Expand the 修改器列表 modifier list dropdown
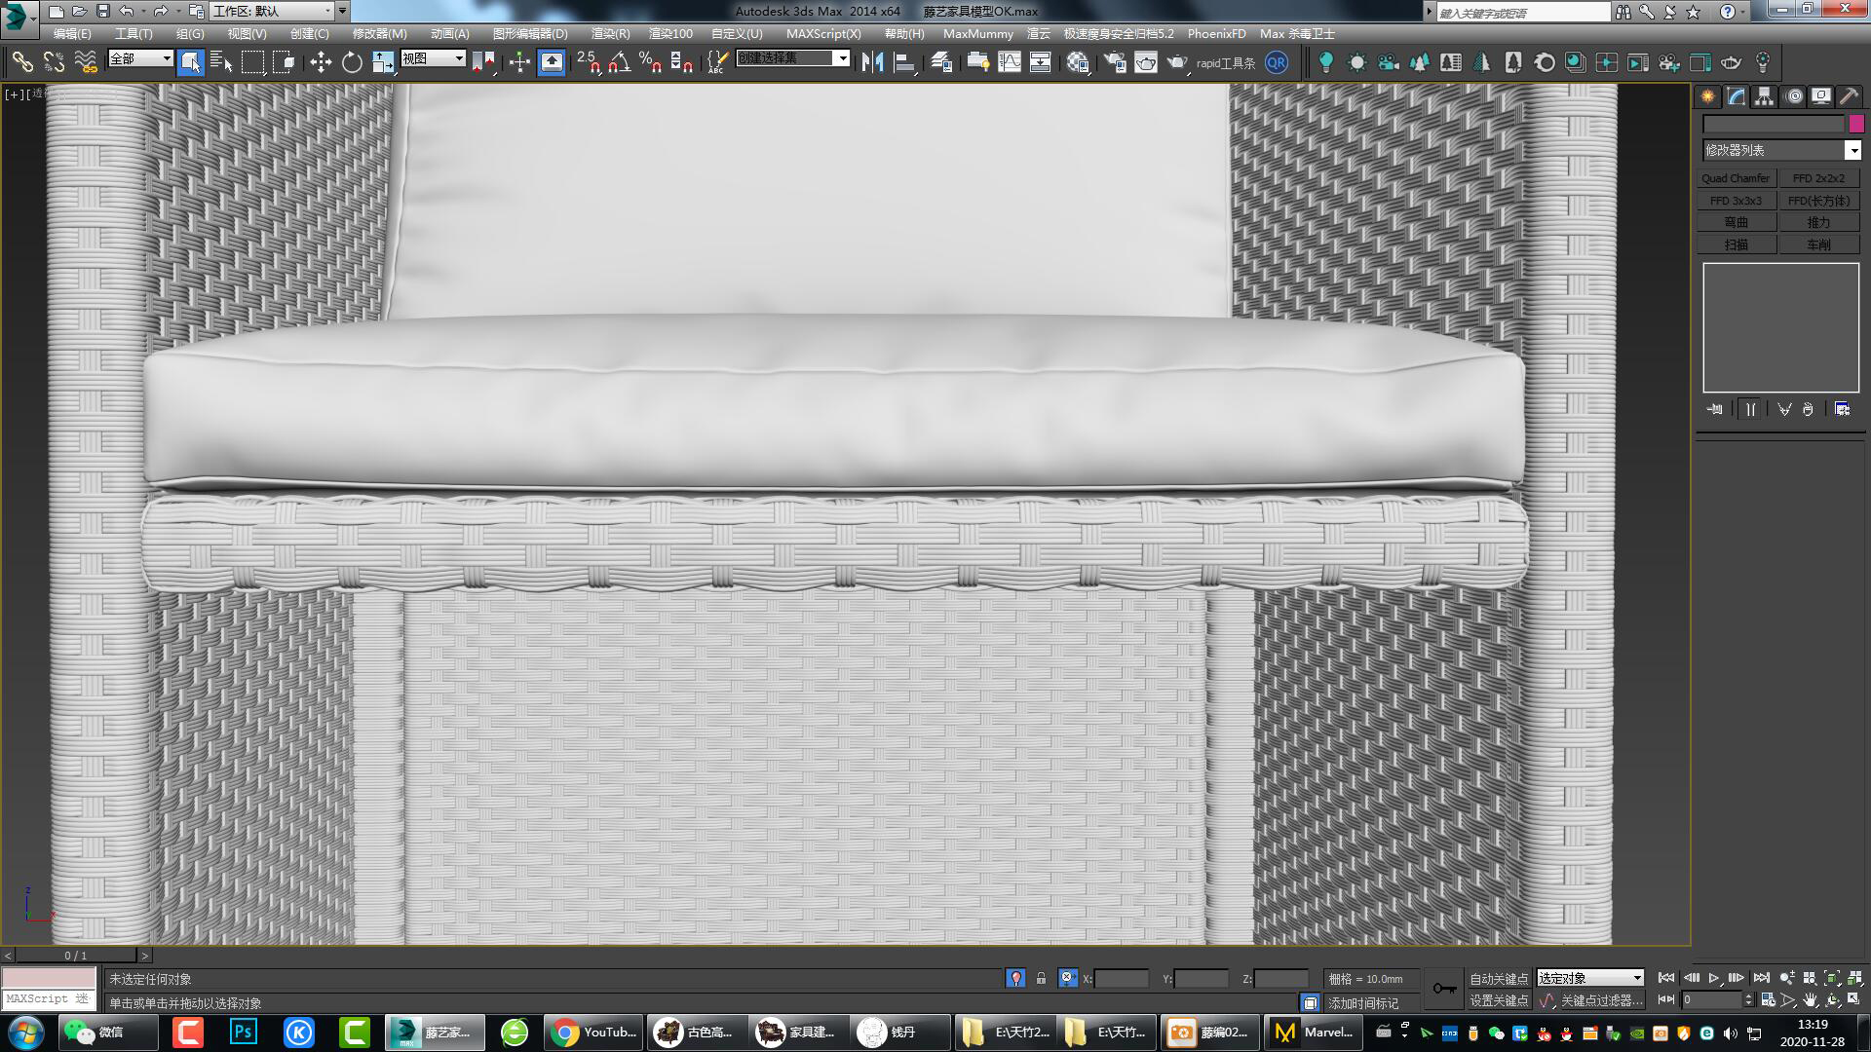 pyautogui.click(x=1852, y=150)
